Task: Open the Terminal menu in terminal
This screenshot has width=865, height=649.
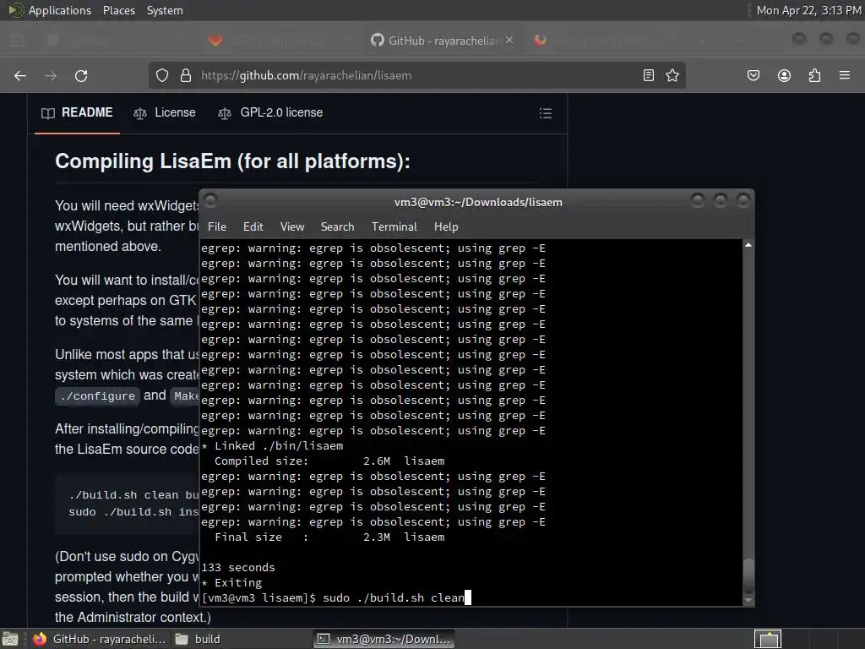Action: (x=394, y=226)
